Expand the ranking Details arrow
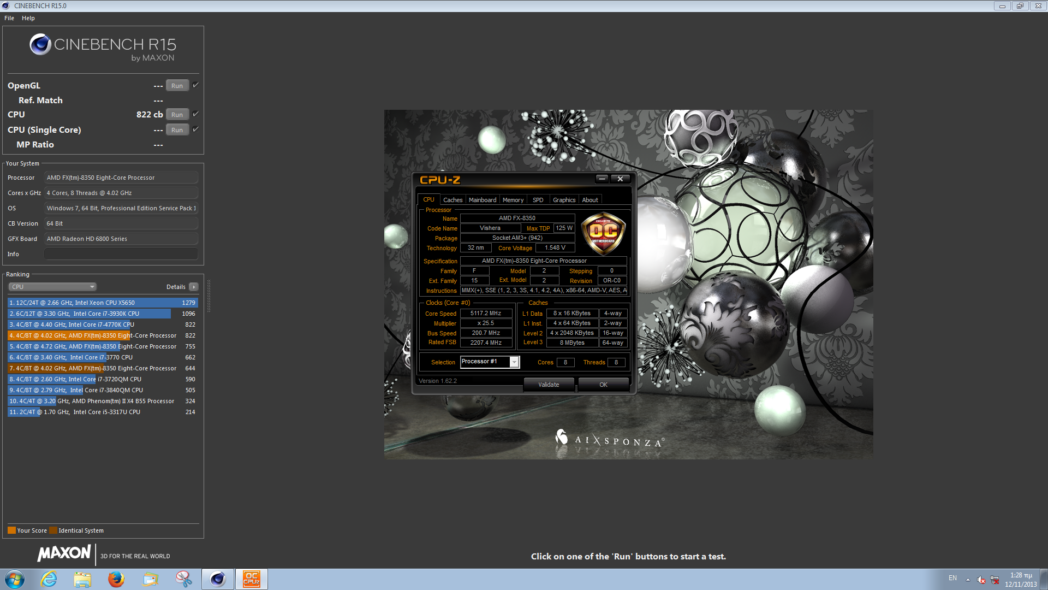The height and width of the screenshot is (590, 1048). (194, 287)
